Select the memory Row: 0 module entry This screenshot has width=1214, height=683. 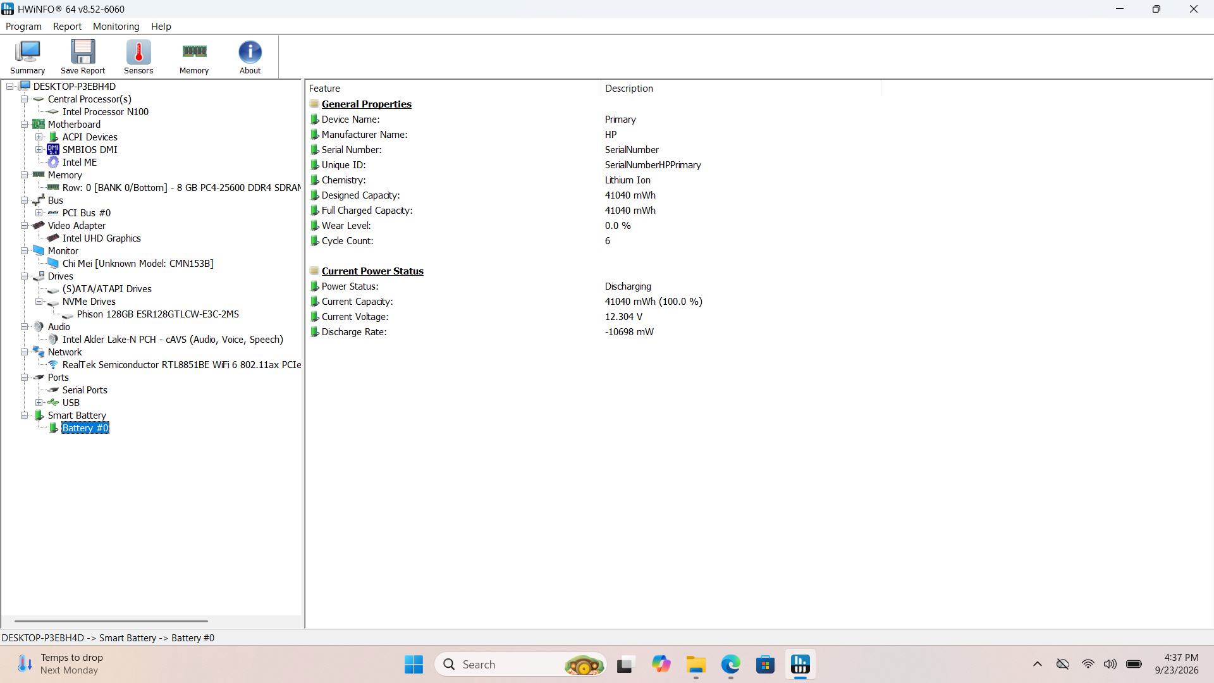pos(181,188)
